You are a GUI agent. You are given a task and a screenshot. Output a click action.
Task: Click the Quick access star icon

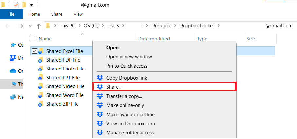13,45
